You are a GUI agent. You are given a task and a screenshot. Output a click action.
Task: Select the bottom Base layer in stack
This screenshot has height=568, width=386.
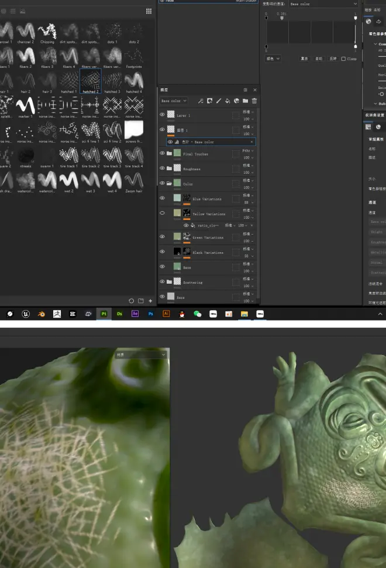209,297
